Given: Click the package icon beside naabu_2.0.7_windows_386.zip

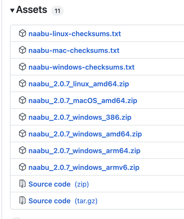Looking at the screenshot, I should pyautogui.click(x=22, y=117).
